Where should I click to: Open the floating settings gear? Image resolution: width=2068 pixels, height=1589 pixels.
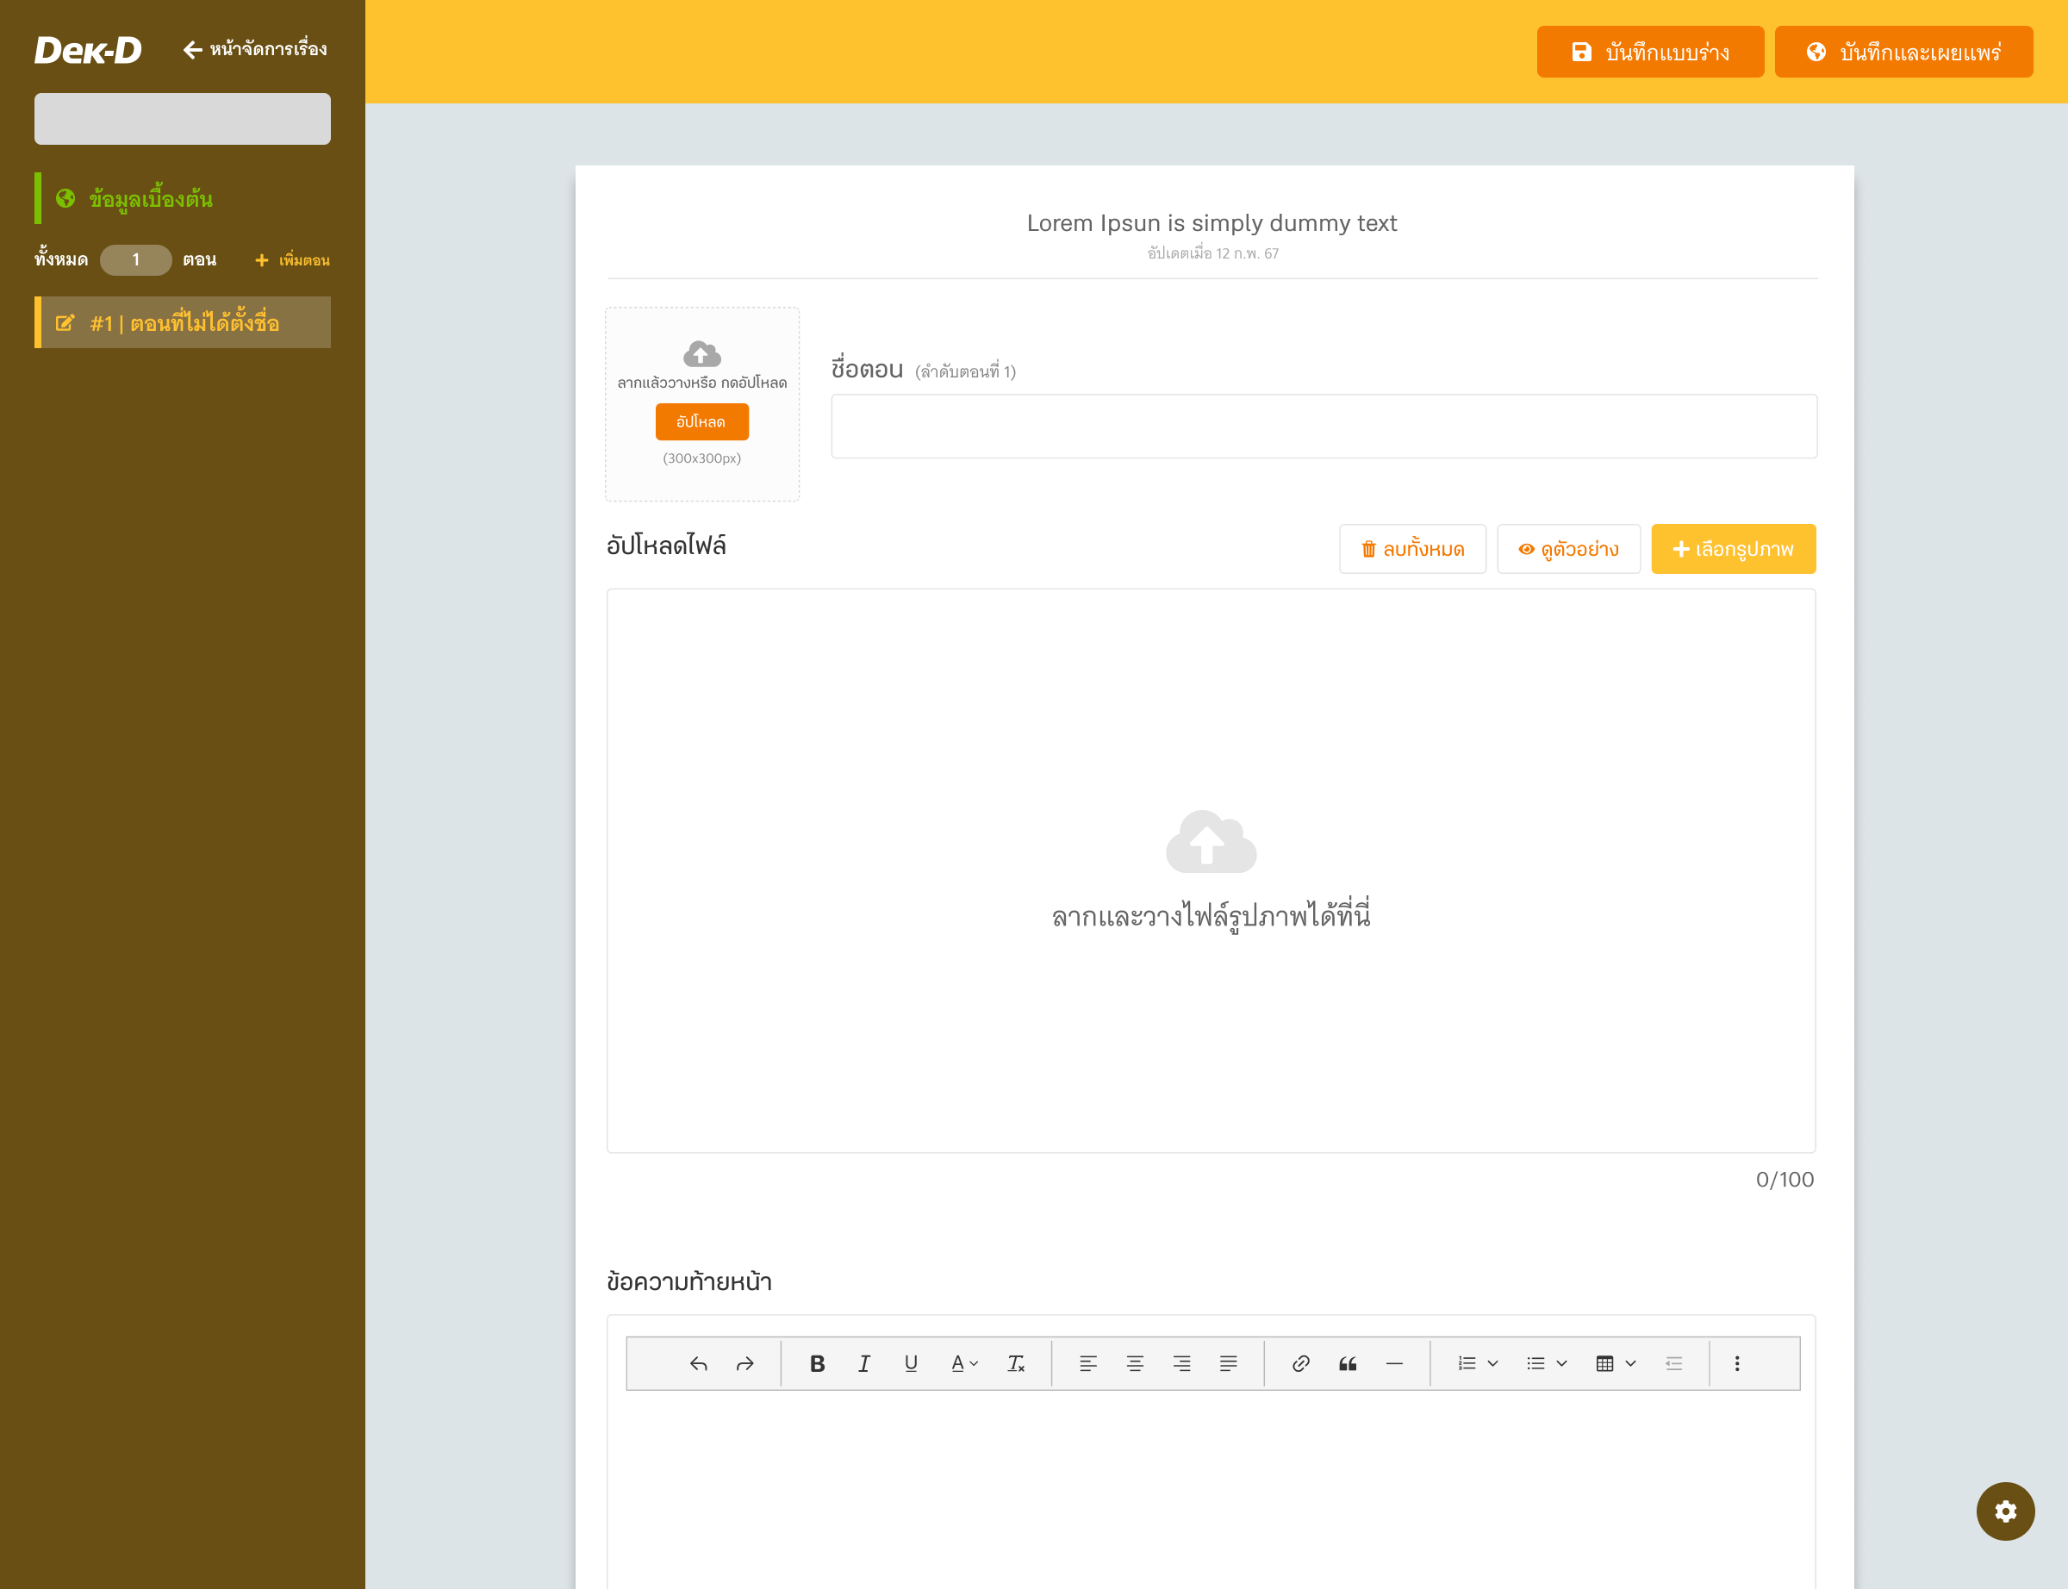(x=2004, y=1511)
